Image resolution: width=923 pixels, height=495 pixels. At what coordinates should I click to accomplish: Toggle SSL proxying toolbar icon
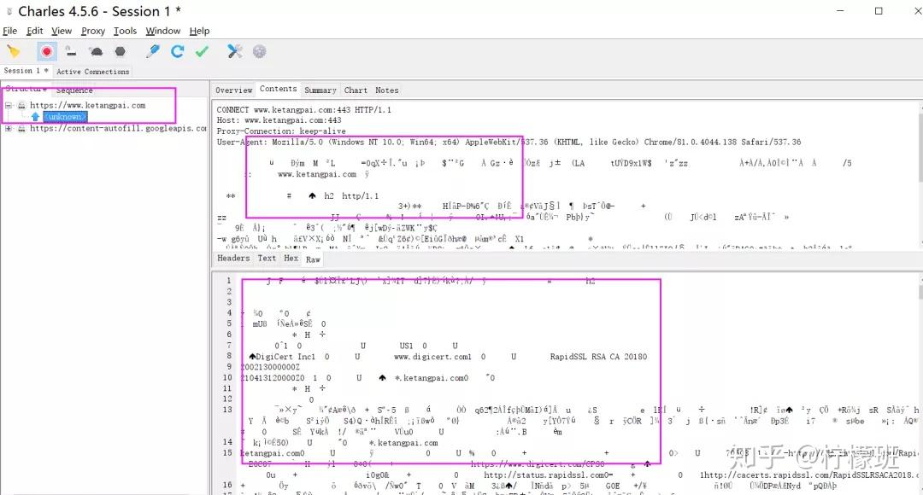click(71, 52)
